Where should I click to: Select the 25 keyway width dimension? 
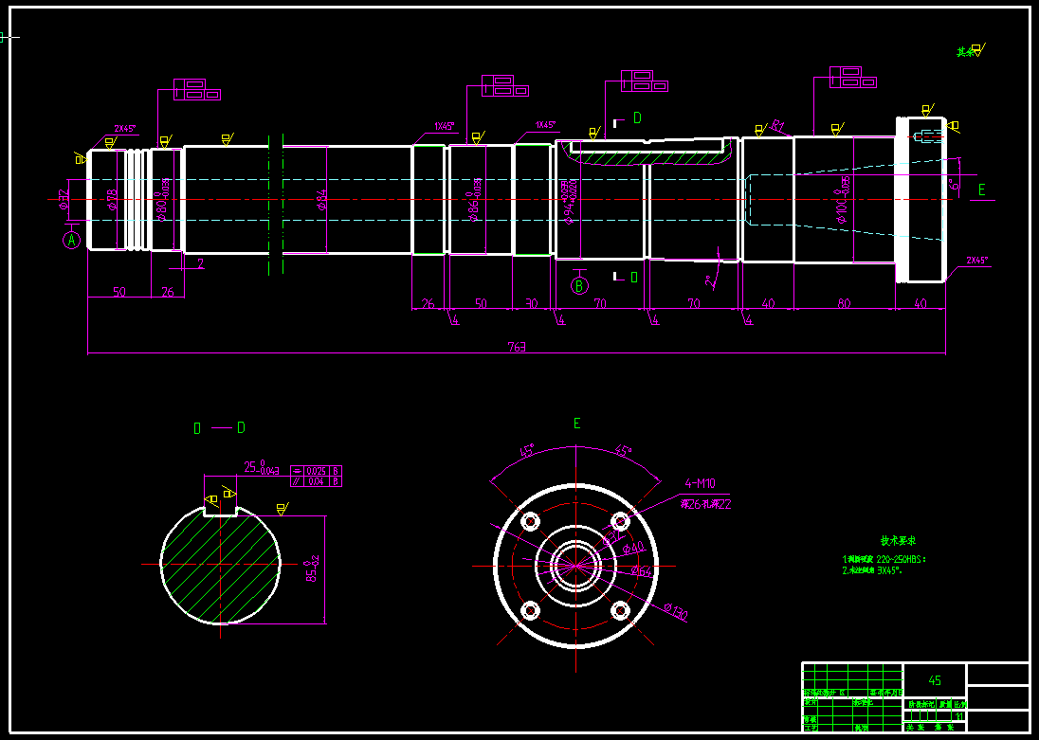(262, 468)
